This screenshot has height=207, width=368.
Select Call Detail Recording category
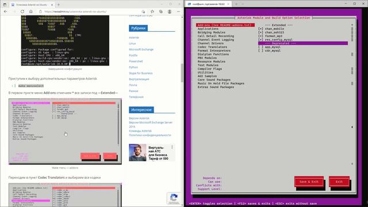pos(216,36)
